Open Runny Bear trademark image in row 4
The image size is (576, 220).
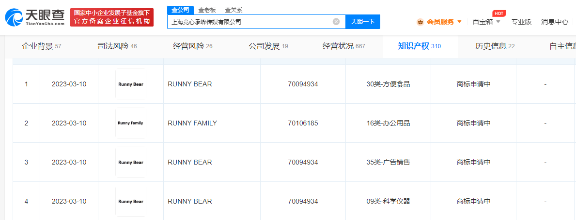point(131,201)
